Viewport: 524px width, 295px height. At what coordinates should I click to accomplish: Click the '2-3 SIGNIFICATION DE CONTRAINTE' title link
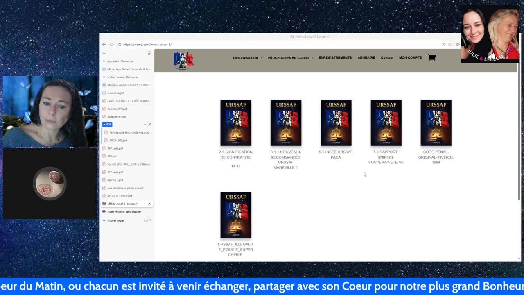236,154
